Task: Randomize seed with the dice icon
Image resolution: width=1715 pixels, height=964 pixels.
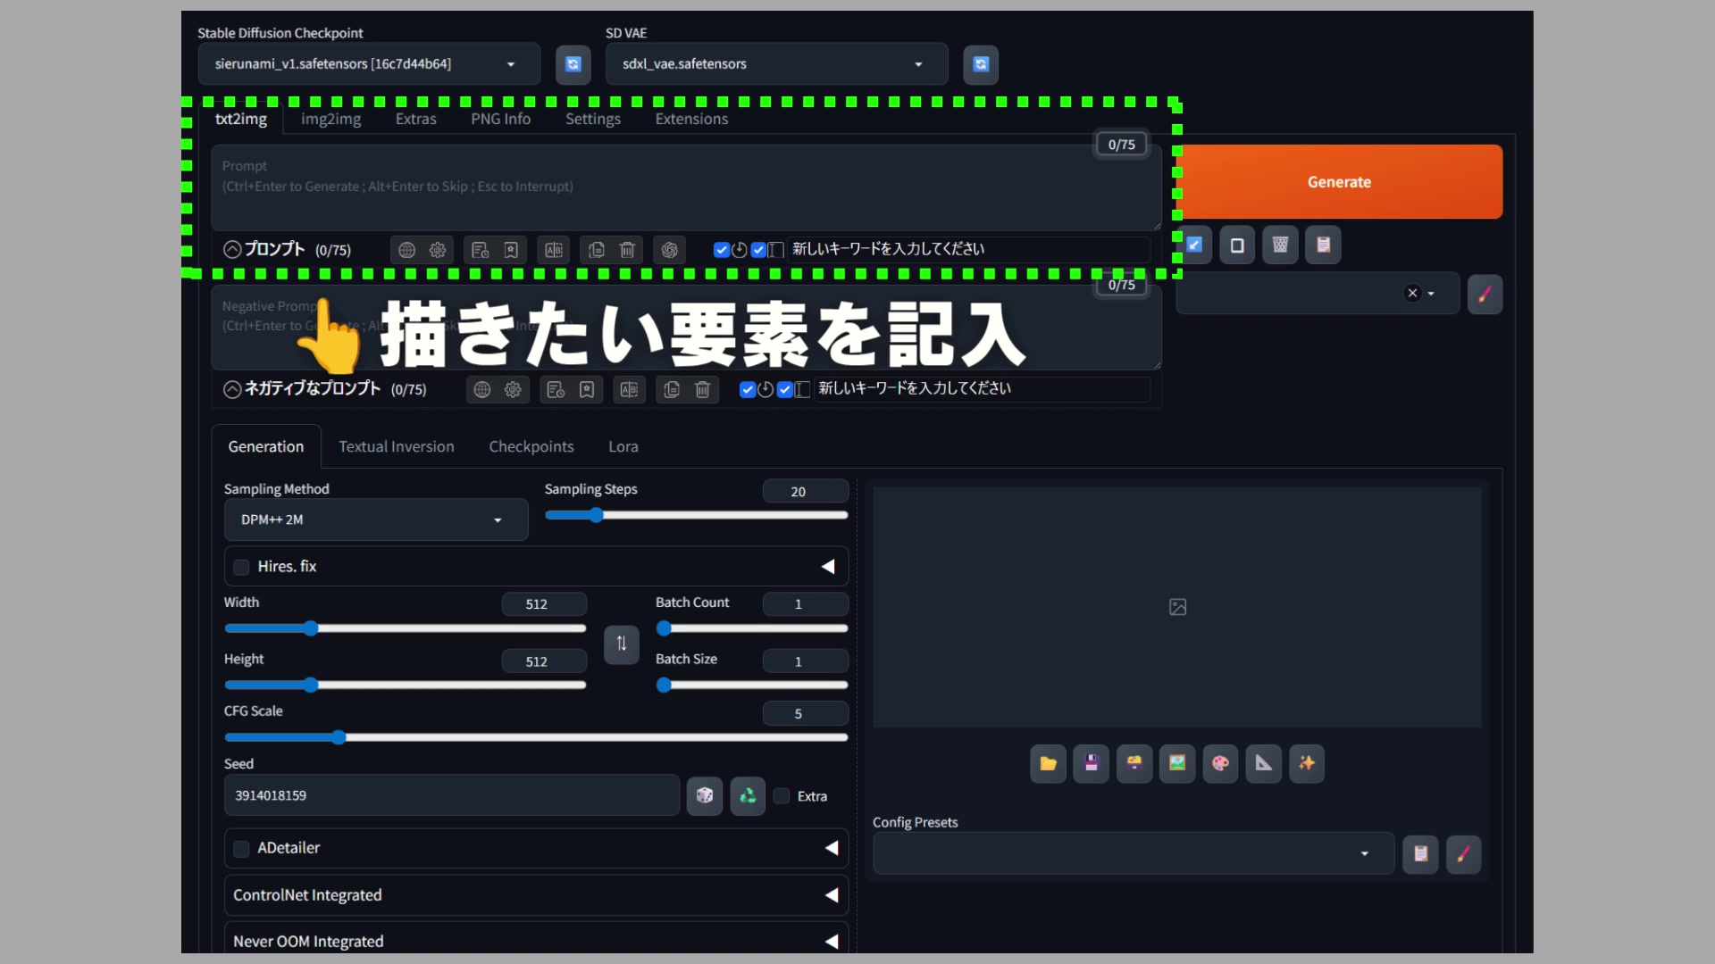Action: pyautogui.click(x=705, y=795)
